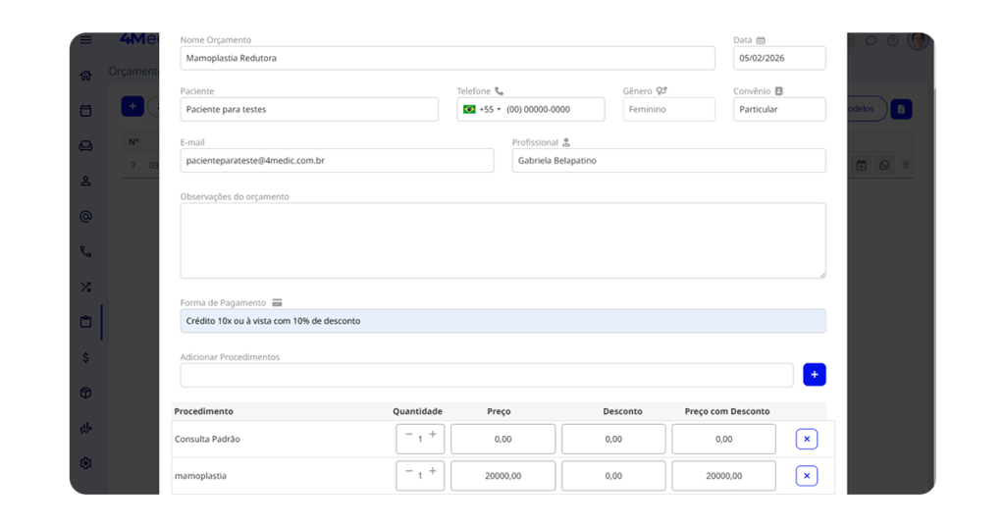Open the Data field date picker
Image resolution: width=1005 pixels, height=528 pixels.
click(x=778, y=58)
